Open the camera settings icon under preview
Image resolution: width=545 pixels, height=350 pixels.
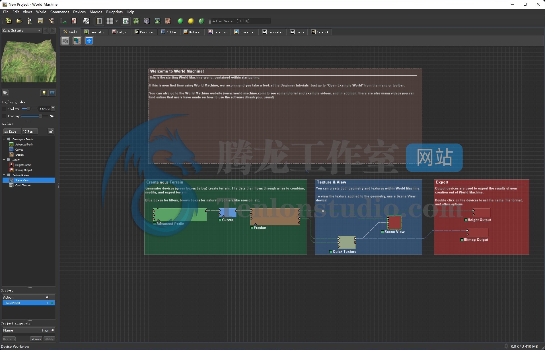tap(5, 93)
